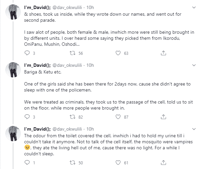
Task: Reply to the tweet about toilet odour
Action: click(28, 163)
